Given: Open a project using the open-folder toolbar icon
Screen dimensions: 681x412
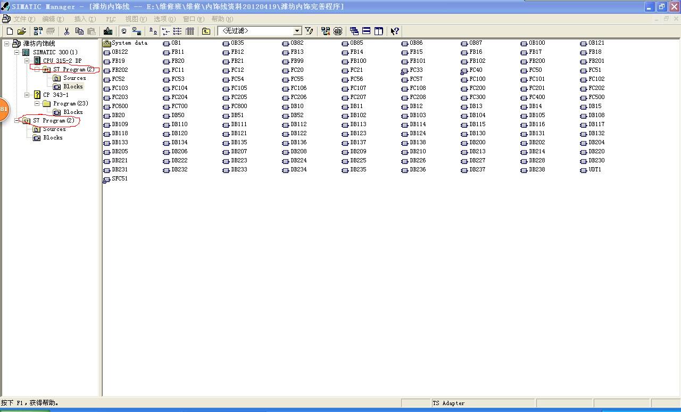Looking at the screenshot, I should [x=21, y=31].
